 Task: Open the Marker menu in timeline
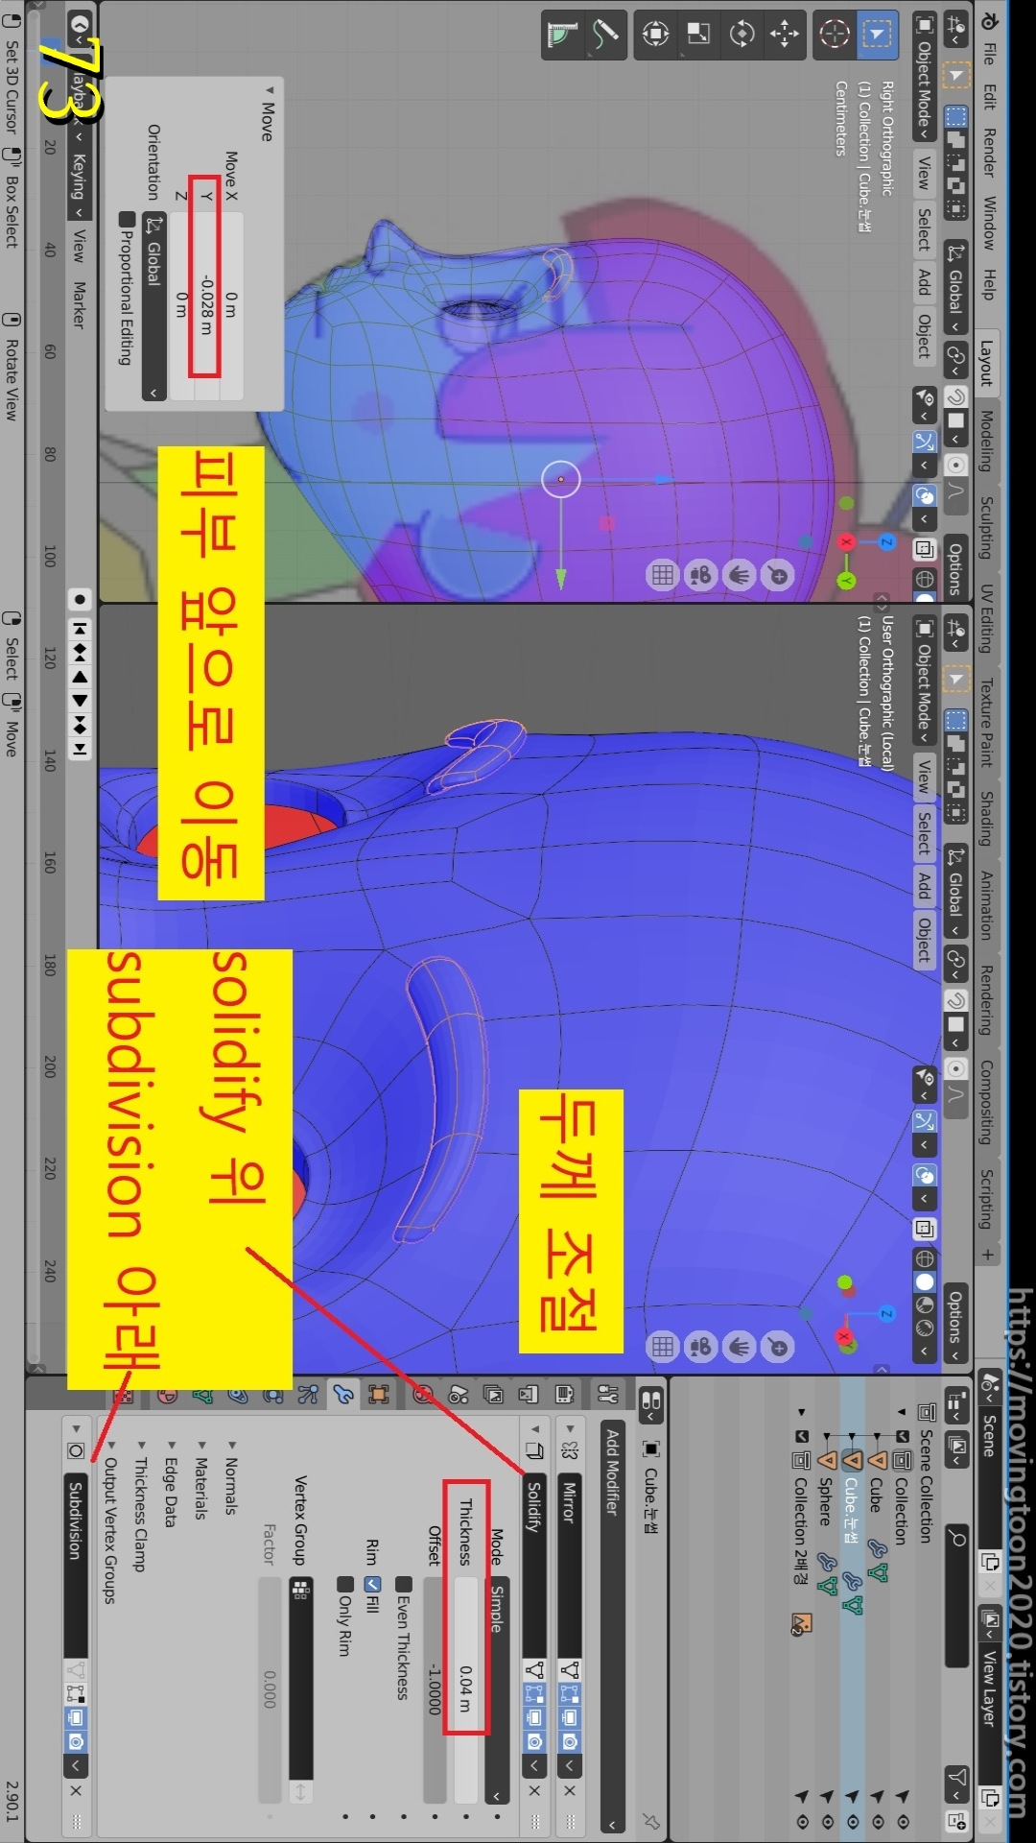click(x=80, y=305)
